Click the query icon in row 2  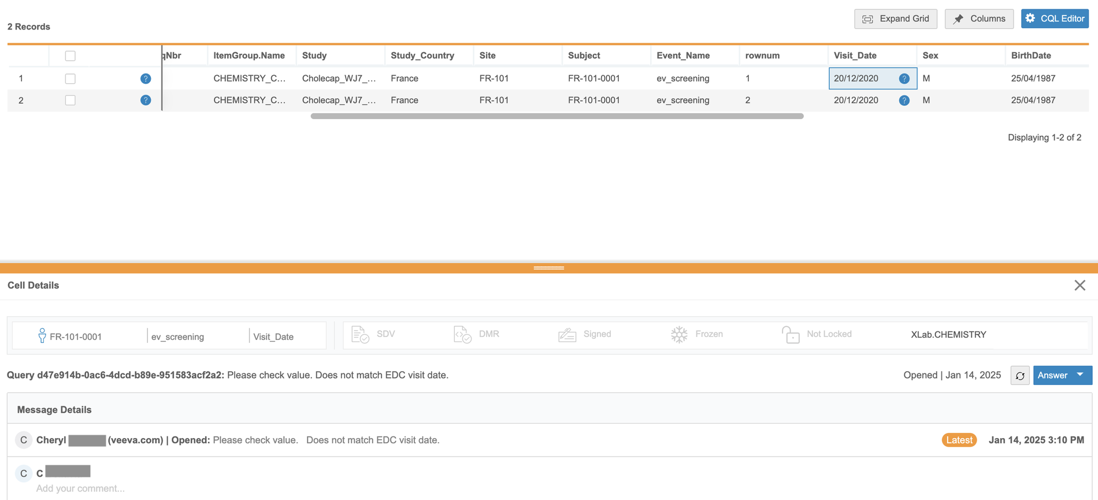[146, 101]
